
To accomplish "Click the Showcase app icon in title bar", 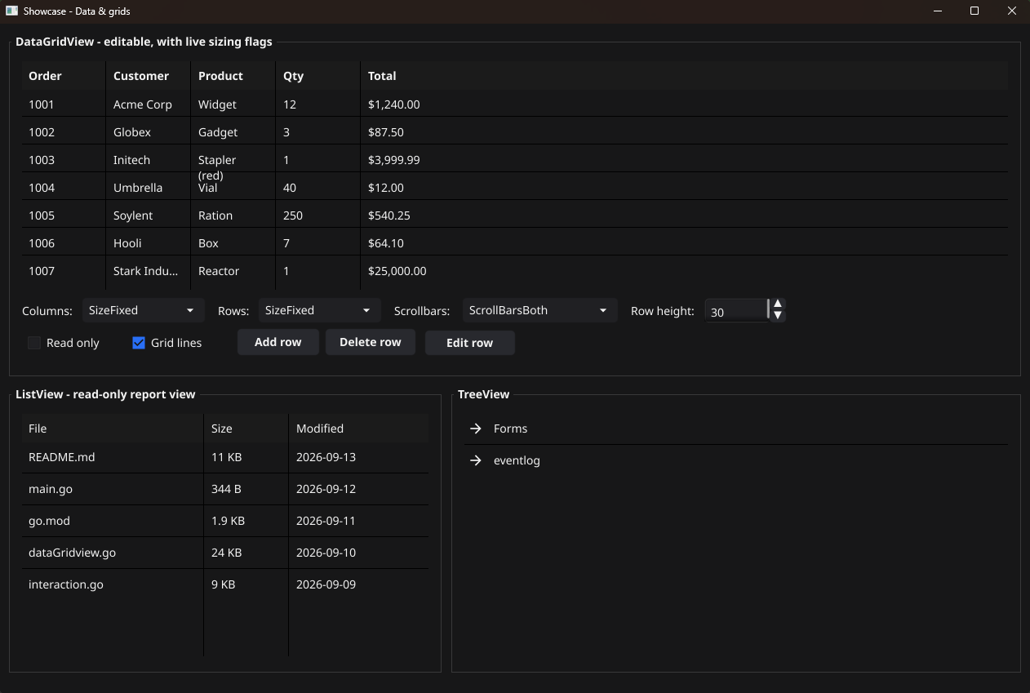I will (12, 11).
